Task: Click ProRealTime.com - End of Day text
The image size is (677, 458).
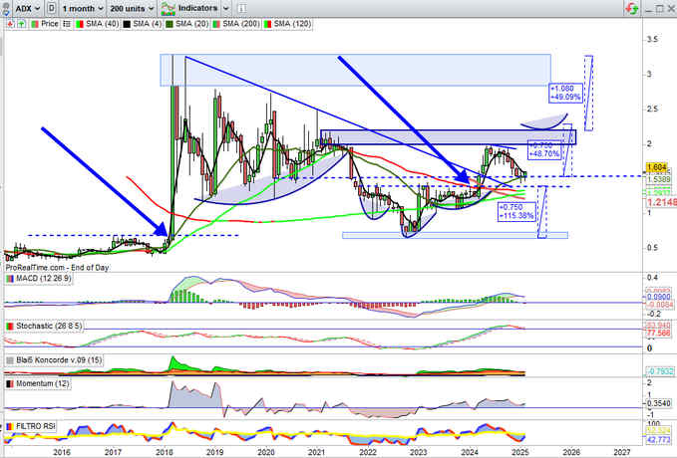Action: pyautogui.click(x=57, y=268)
